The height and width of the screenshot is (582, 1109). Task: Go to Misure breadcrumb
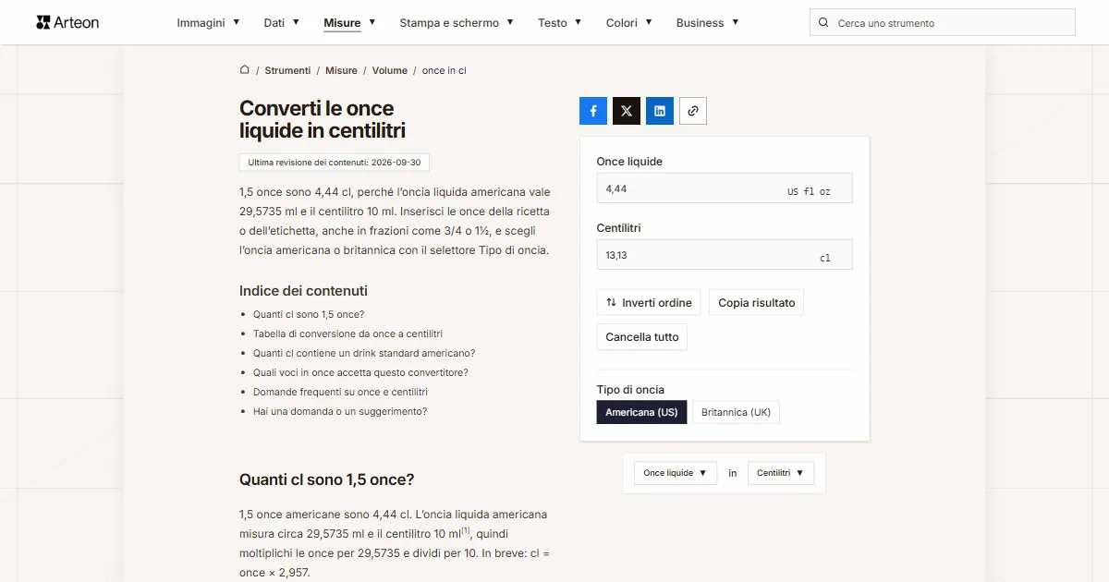point(341,70)
